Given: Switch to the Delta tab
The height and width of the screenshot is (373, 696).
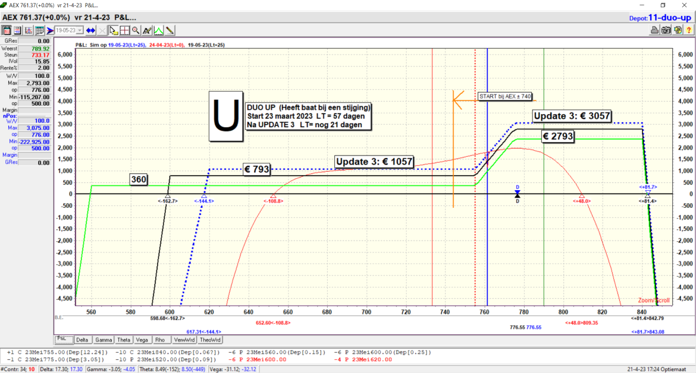Looking at the screenshot, I should (82, 340).
